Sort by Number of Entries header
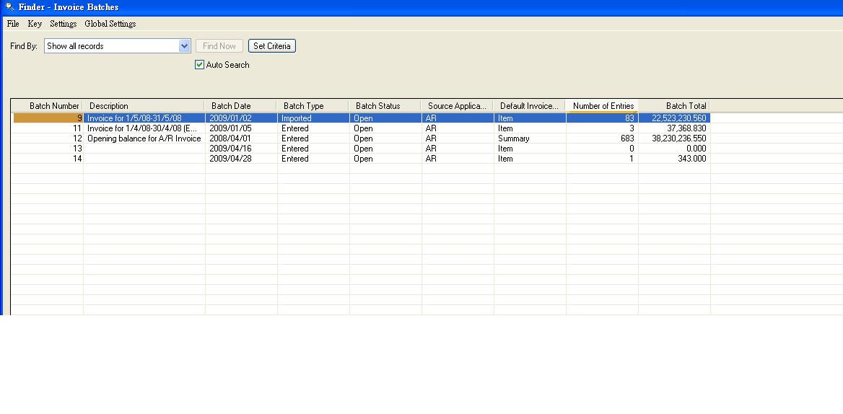The image size is (843, 414). (603, 106)
